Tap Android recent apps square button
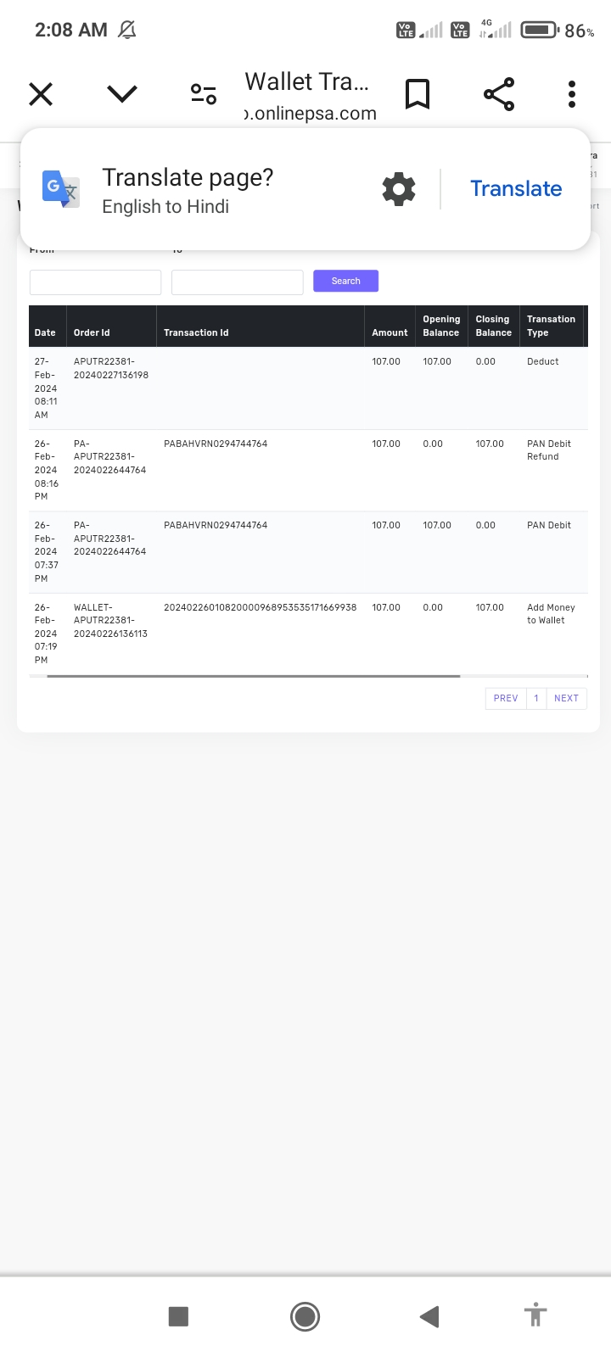This screenshot has width=611, height=1357. point(178,1315)
